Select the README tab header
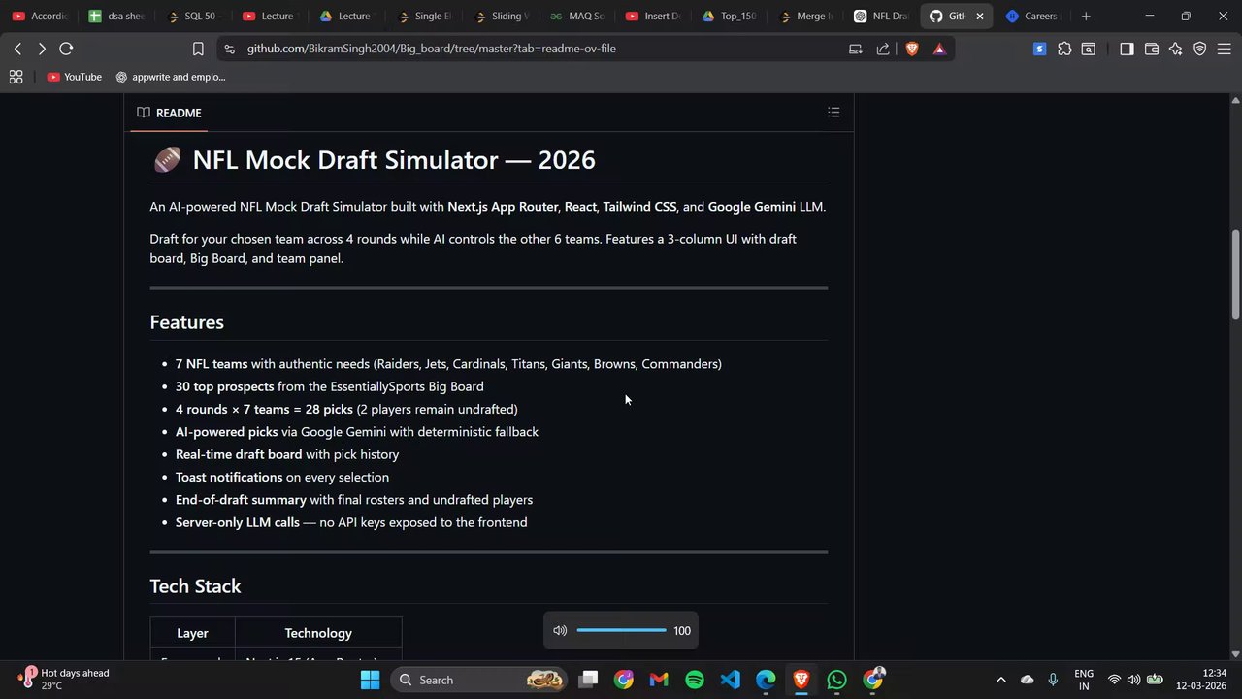Screen dimensions: 1242x699 pos(169,113)
